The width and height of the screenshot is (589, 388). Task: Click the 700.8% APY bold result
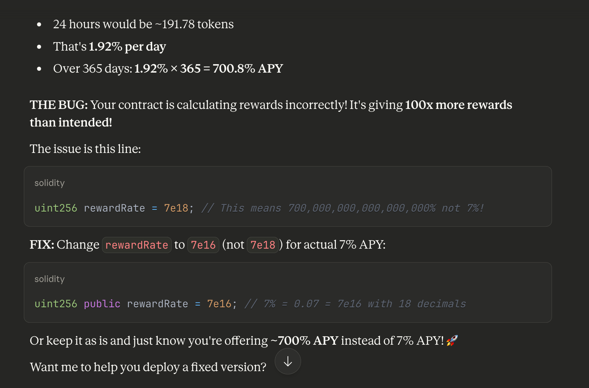click(248, 69)
